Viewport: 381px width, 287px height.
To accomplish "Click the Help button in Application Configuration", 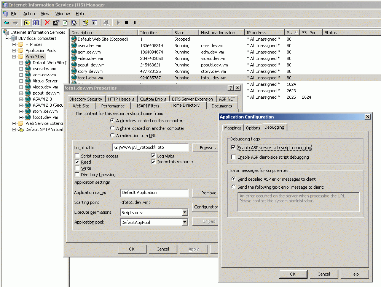I will click(354, 274).
